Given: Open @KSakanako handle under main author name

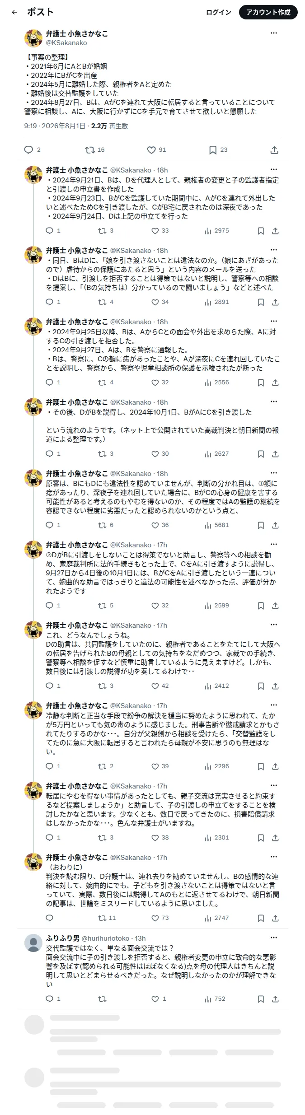Looking at the screenshot, I should click(x=66, y=43).
